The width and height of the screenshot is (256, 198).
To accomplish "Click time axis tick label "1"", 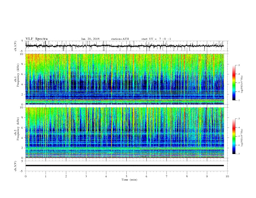I will [46, 176].
